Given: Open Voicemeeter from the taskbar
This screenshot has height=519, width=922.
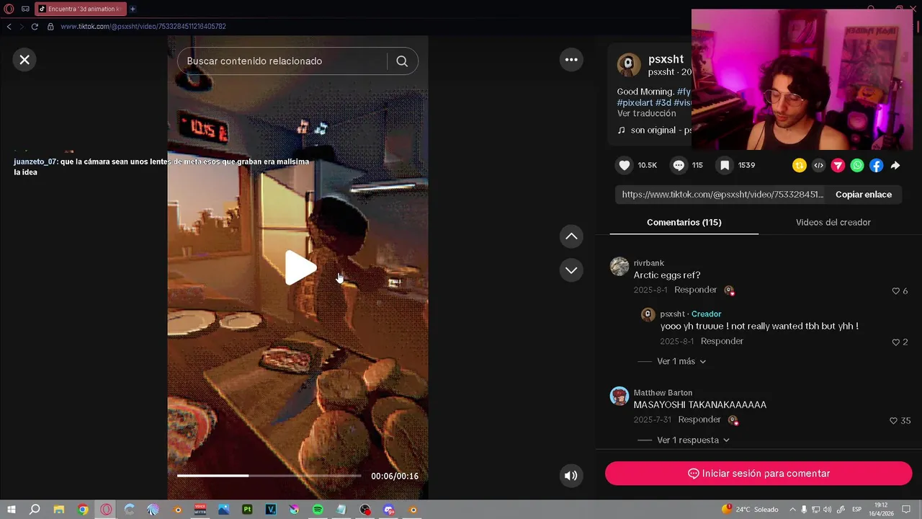Looking at the screenshot, I should point(200,510).
